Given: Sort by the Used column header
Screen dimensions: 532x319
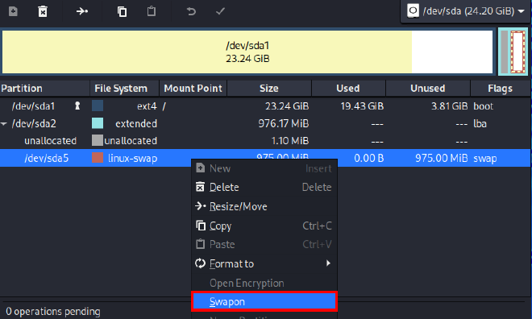Looking at the screenshot, I should tap(348, 89).
